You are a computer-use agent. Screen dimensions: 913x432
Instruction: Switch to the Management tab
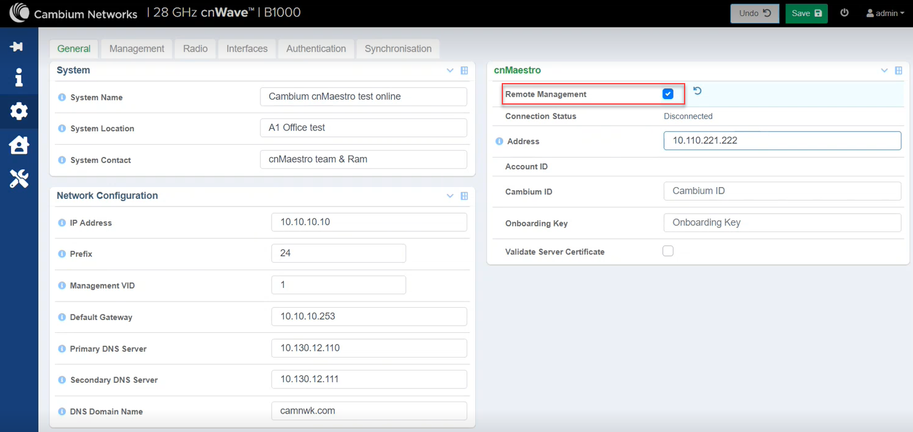(137, 49)
